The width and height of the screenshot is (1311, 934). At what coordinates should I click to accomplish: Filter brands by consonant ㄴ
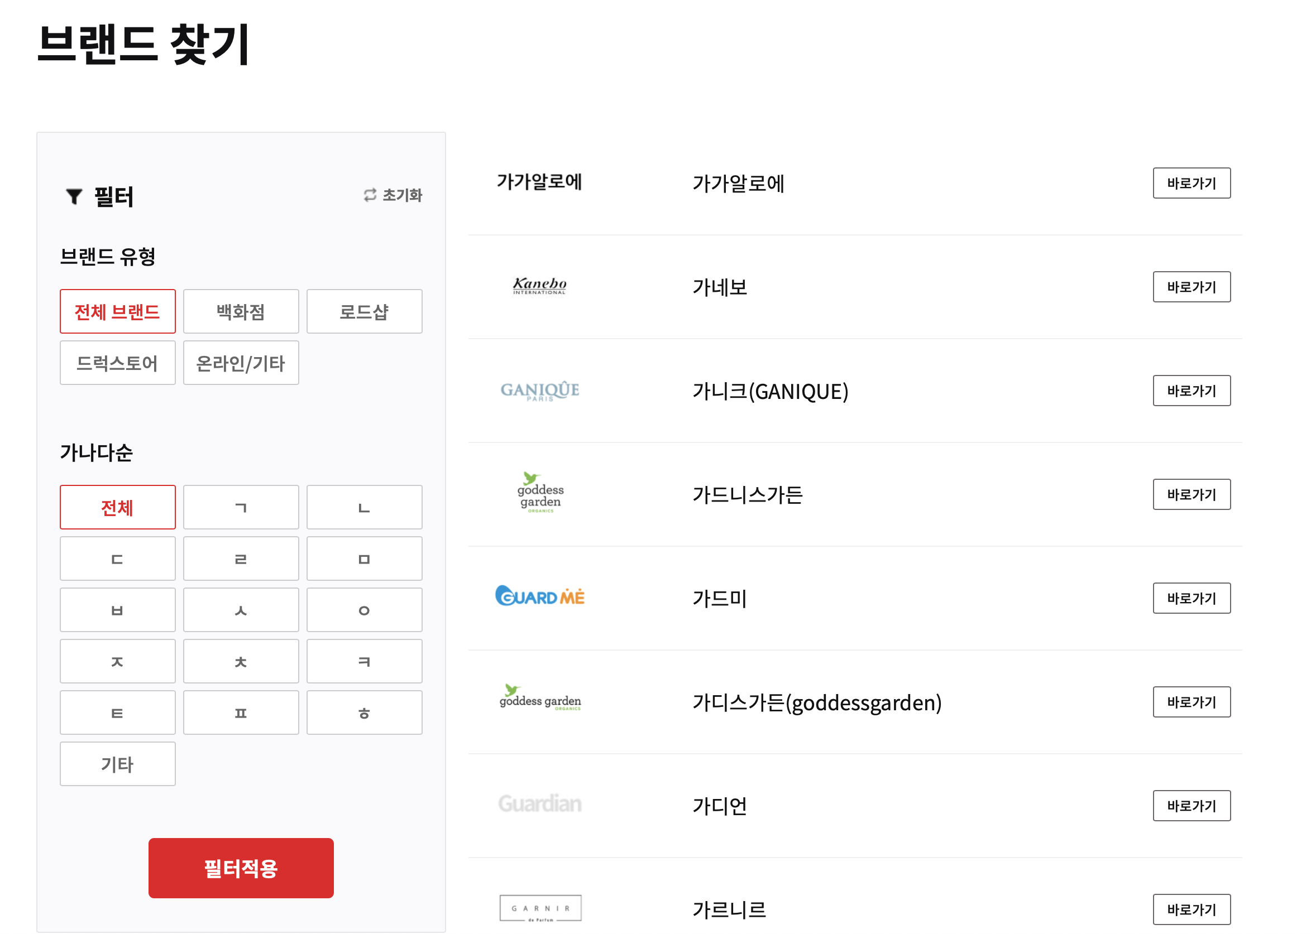click(x=364, y=507)
